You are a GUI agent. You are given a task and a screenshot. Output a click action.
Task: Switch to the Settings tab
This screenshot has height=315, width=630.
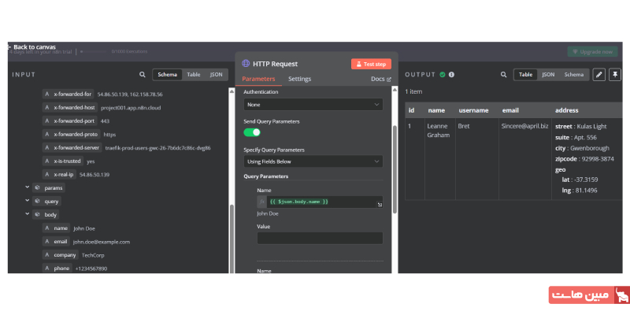(x=299, y=80)
